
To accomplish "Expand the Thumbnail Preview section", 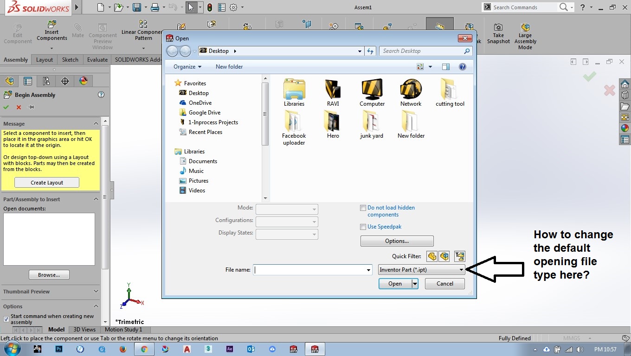I will click(x=96, y=292).
